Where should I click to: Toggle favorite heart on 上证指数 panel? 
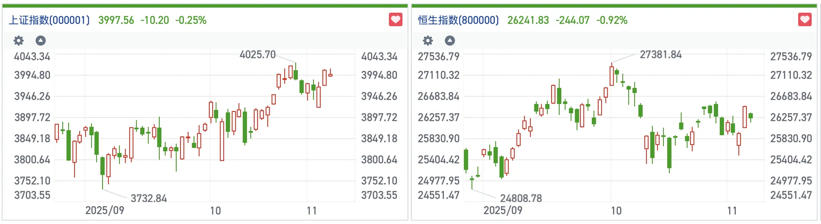tap(395, 19)
